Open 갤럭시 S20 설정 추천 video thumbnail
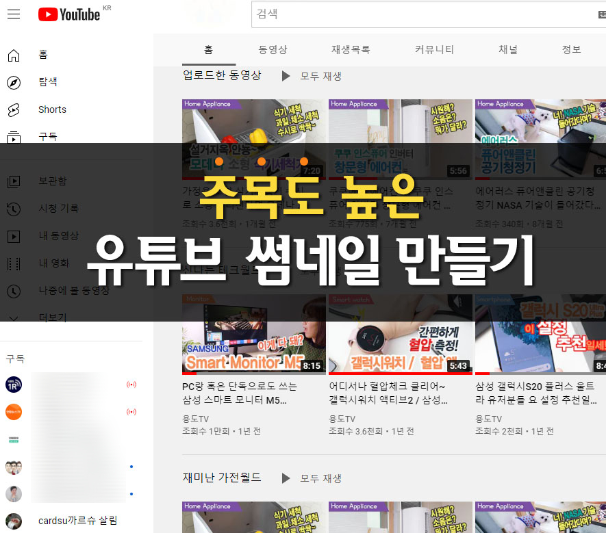Image resolution: width=606 pixels, height=533 pixels. click(540, 335)
